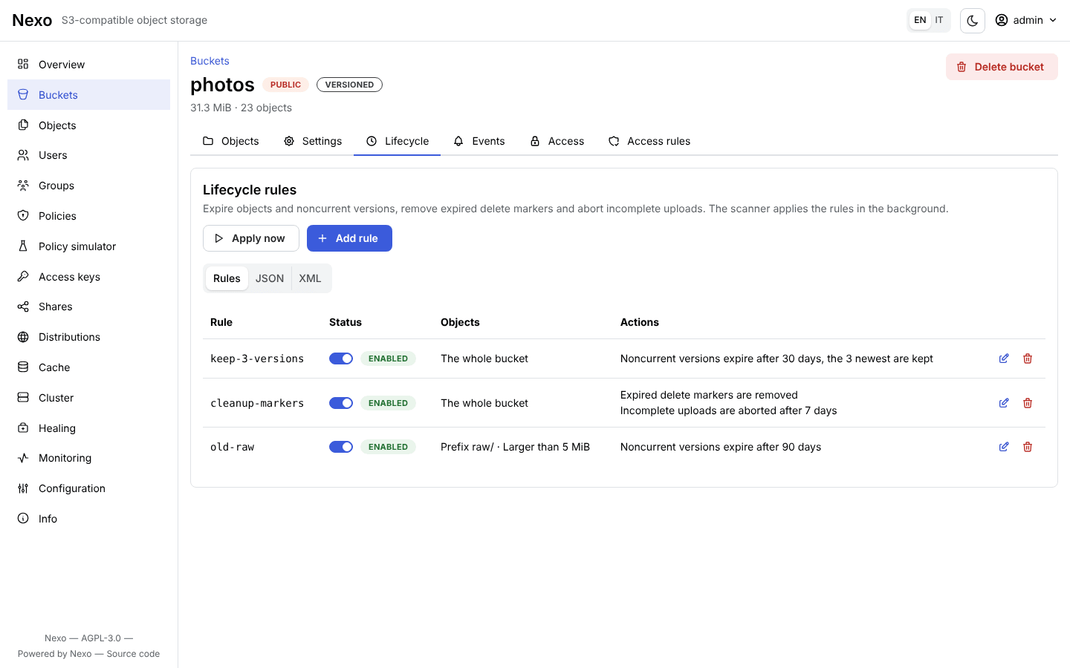Open the Access rules tab

click(649, 141)
